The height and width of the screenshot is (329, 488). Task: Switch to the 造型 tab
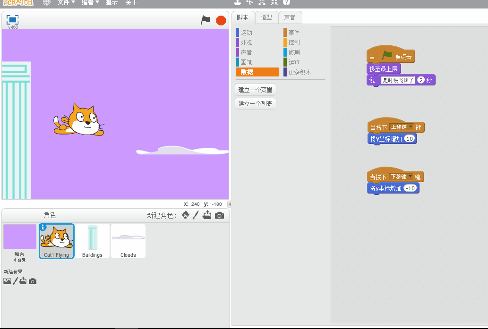pyautogui.click(x=266, y=17)
